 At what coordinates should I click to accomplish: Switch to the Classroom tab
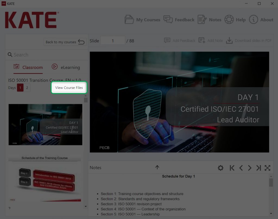(x=28, y=67)
